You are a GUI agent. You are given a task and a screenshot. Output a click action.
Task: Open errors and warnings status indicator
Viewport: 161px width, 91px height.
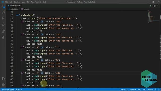pos(19,89)
